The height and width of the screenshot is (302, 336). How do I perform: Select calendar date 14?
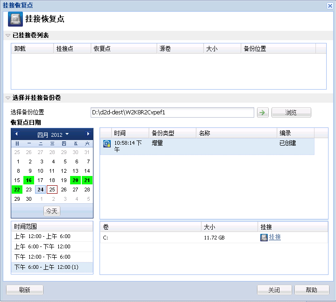point(87,171)
